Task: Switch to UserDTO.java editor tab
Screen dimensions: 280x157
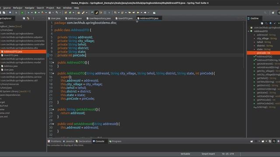Action: pos(124,18)
